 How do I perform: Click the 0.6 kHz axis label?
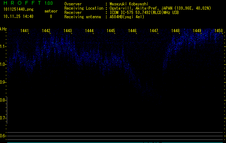[3, 136]
